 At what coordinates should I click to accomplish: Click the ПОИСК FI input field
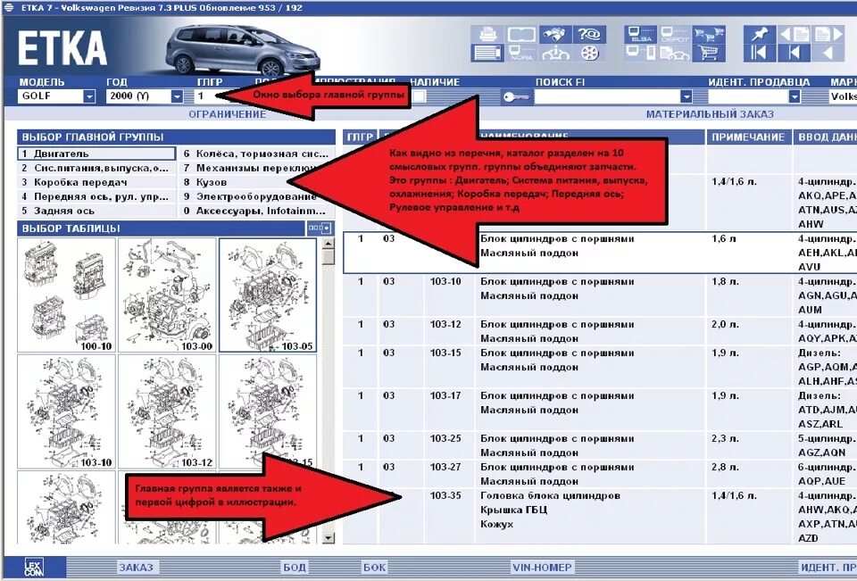click(x=607, y=96)
